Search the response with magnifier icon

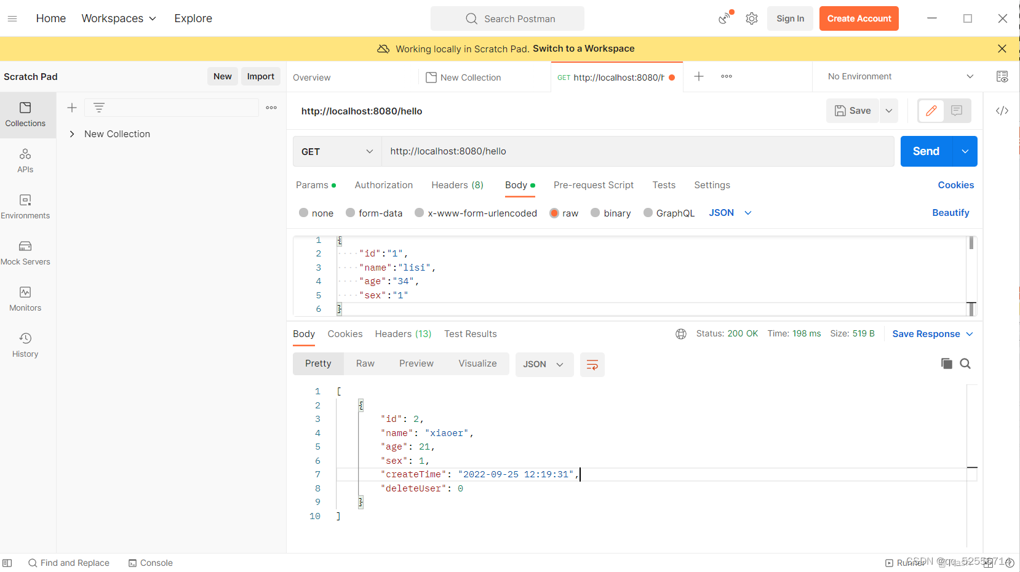[965, 363]
